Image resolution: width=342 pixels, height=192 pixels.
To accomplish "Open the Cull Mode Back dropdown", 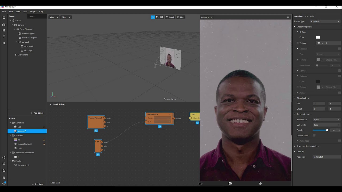I will (x=326, y=125).
